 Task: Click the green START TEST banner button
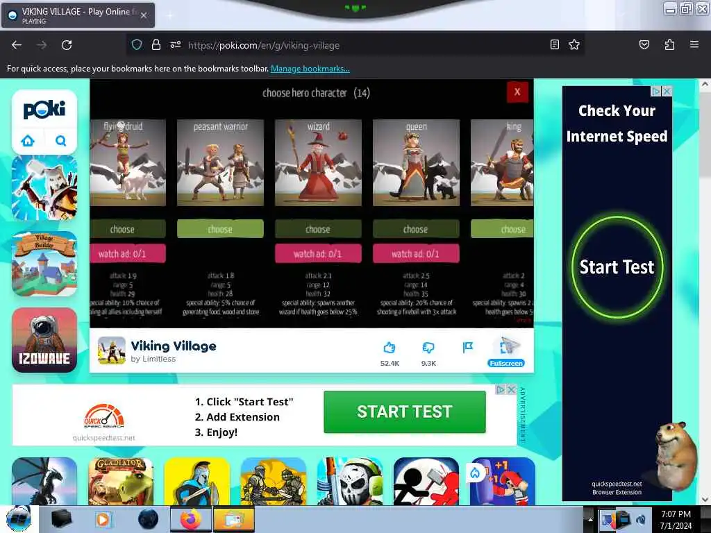point(405,412)
